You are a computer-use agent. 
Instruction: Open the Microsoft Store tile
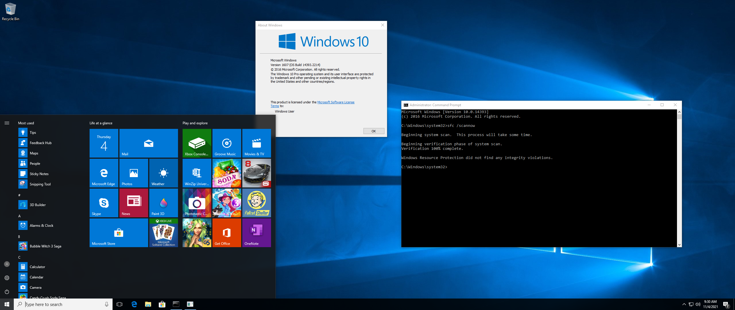click(119, 232)
